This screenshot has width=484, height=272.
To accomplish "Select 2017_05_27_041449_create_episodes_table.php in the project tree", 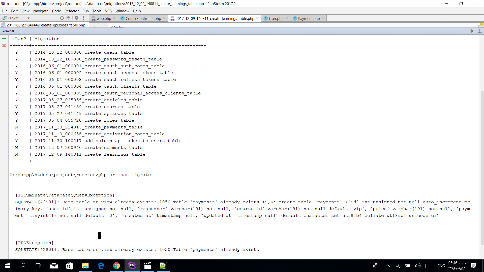I will coord(46,25).
